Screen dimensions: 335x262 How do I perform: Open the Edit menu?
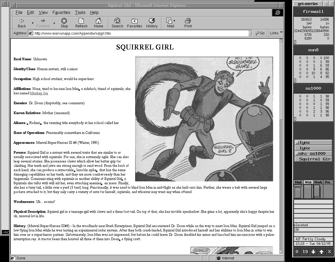(30, 13)
